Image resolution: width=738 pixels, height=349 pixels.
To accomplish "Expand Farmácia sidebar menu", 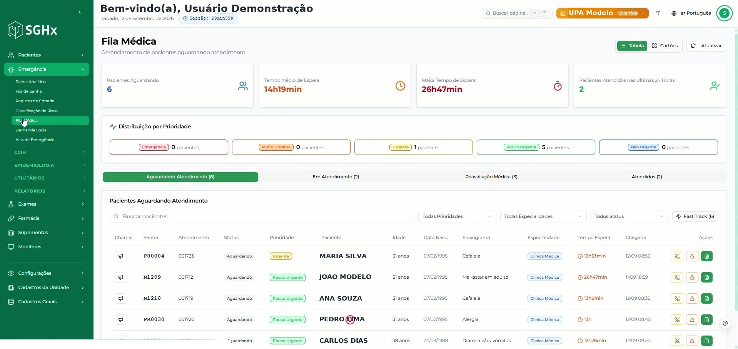I will pyautogui.click(x=47, y=218).
